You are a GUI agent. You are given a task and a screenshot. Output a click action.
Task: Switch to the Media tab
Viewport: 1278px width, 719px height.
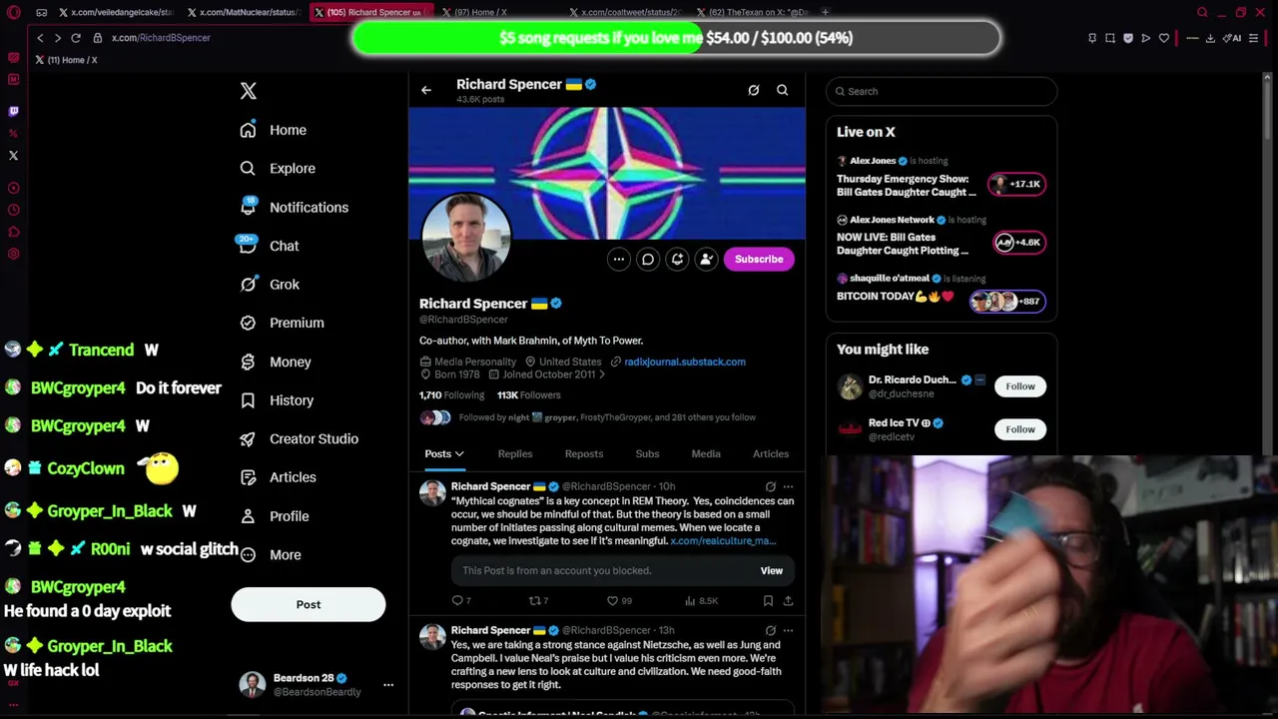(x=706, y=454)
